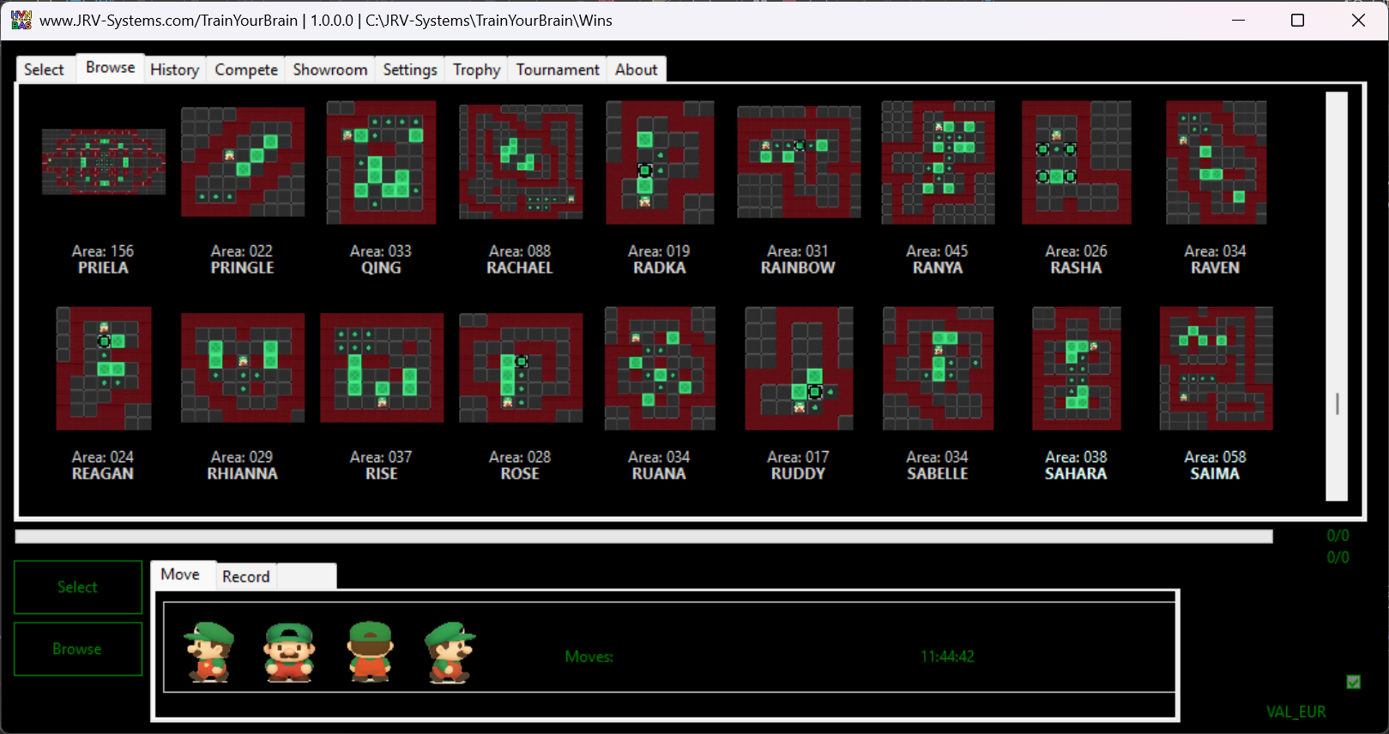Click the Moves: counter label
1389x734 pixels.
(589, 657)
